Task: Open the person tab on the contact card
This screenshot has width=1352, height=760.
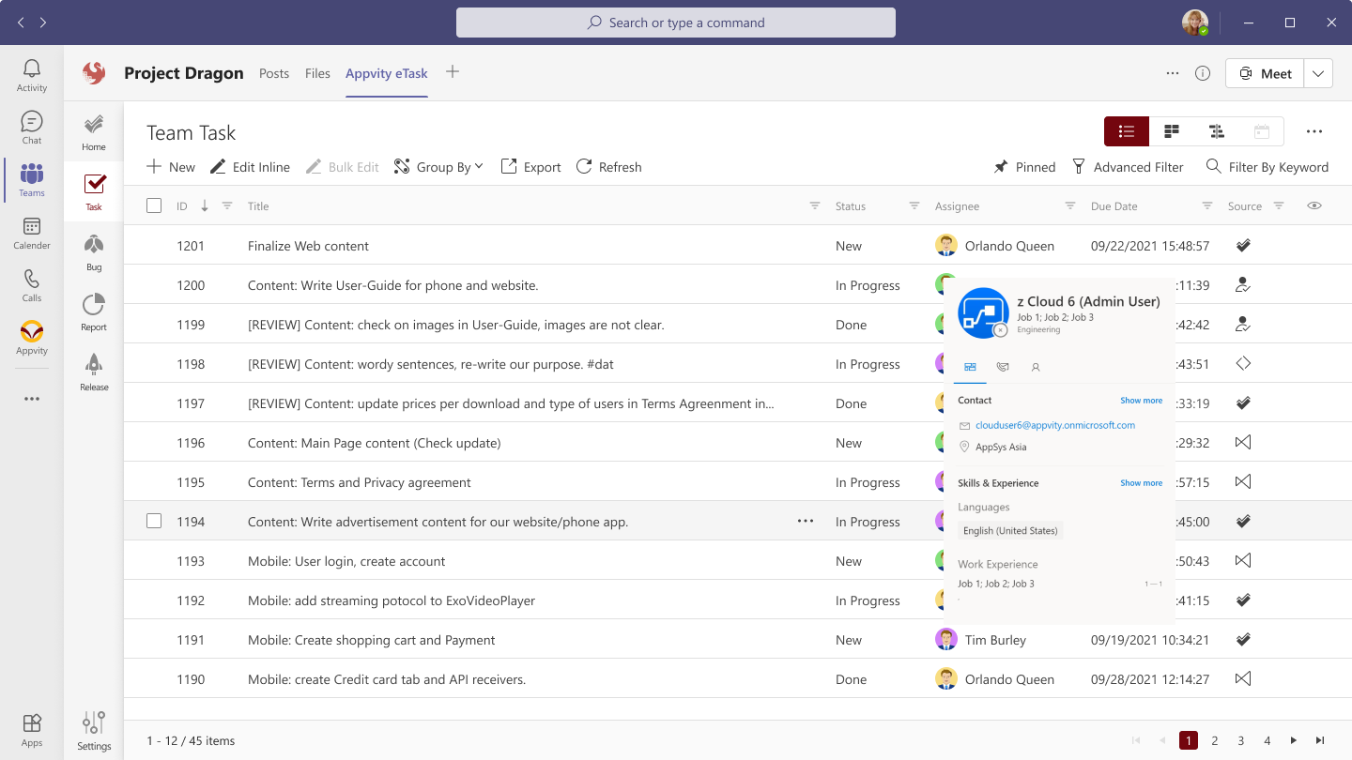Action: [x=1035, y=367]
